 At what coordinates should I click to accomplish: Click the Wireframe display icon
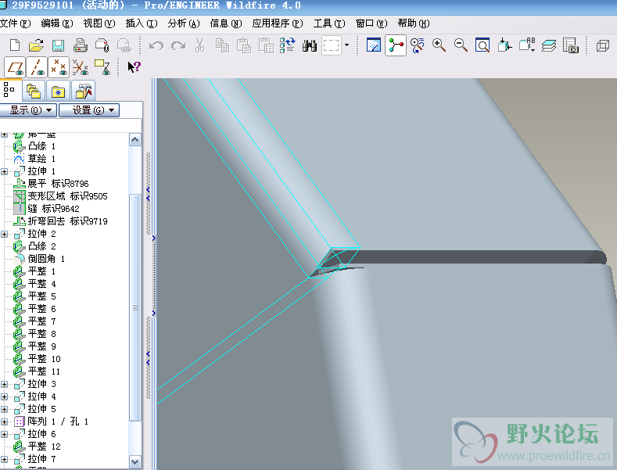[603, 45]
